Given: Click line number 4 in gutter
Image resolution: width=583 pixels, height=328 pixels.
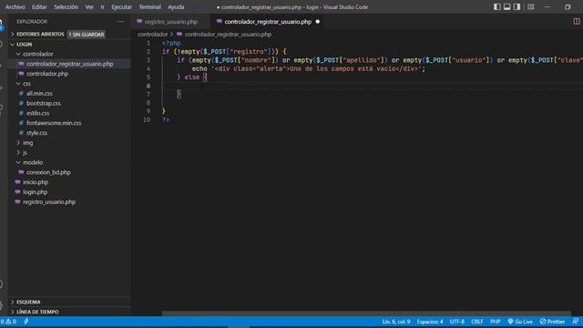Looking at the screenshot, I should coord(148,69).
